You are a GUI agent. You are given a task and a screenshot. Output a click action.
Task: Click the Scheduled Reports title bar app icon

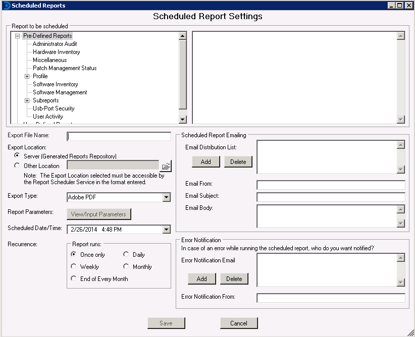click(x=6, y=5)
